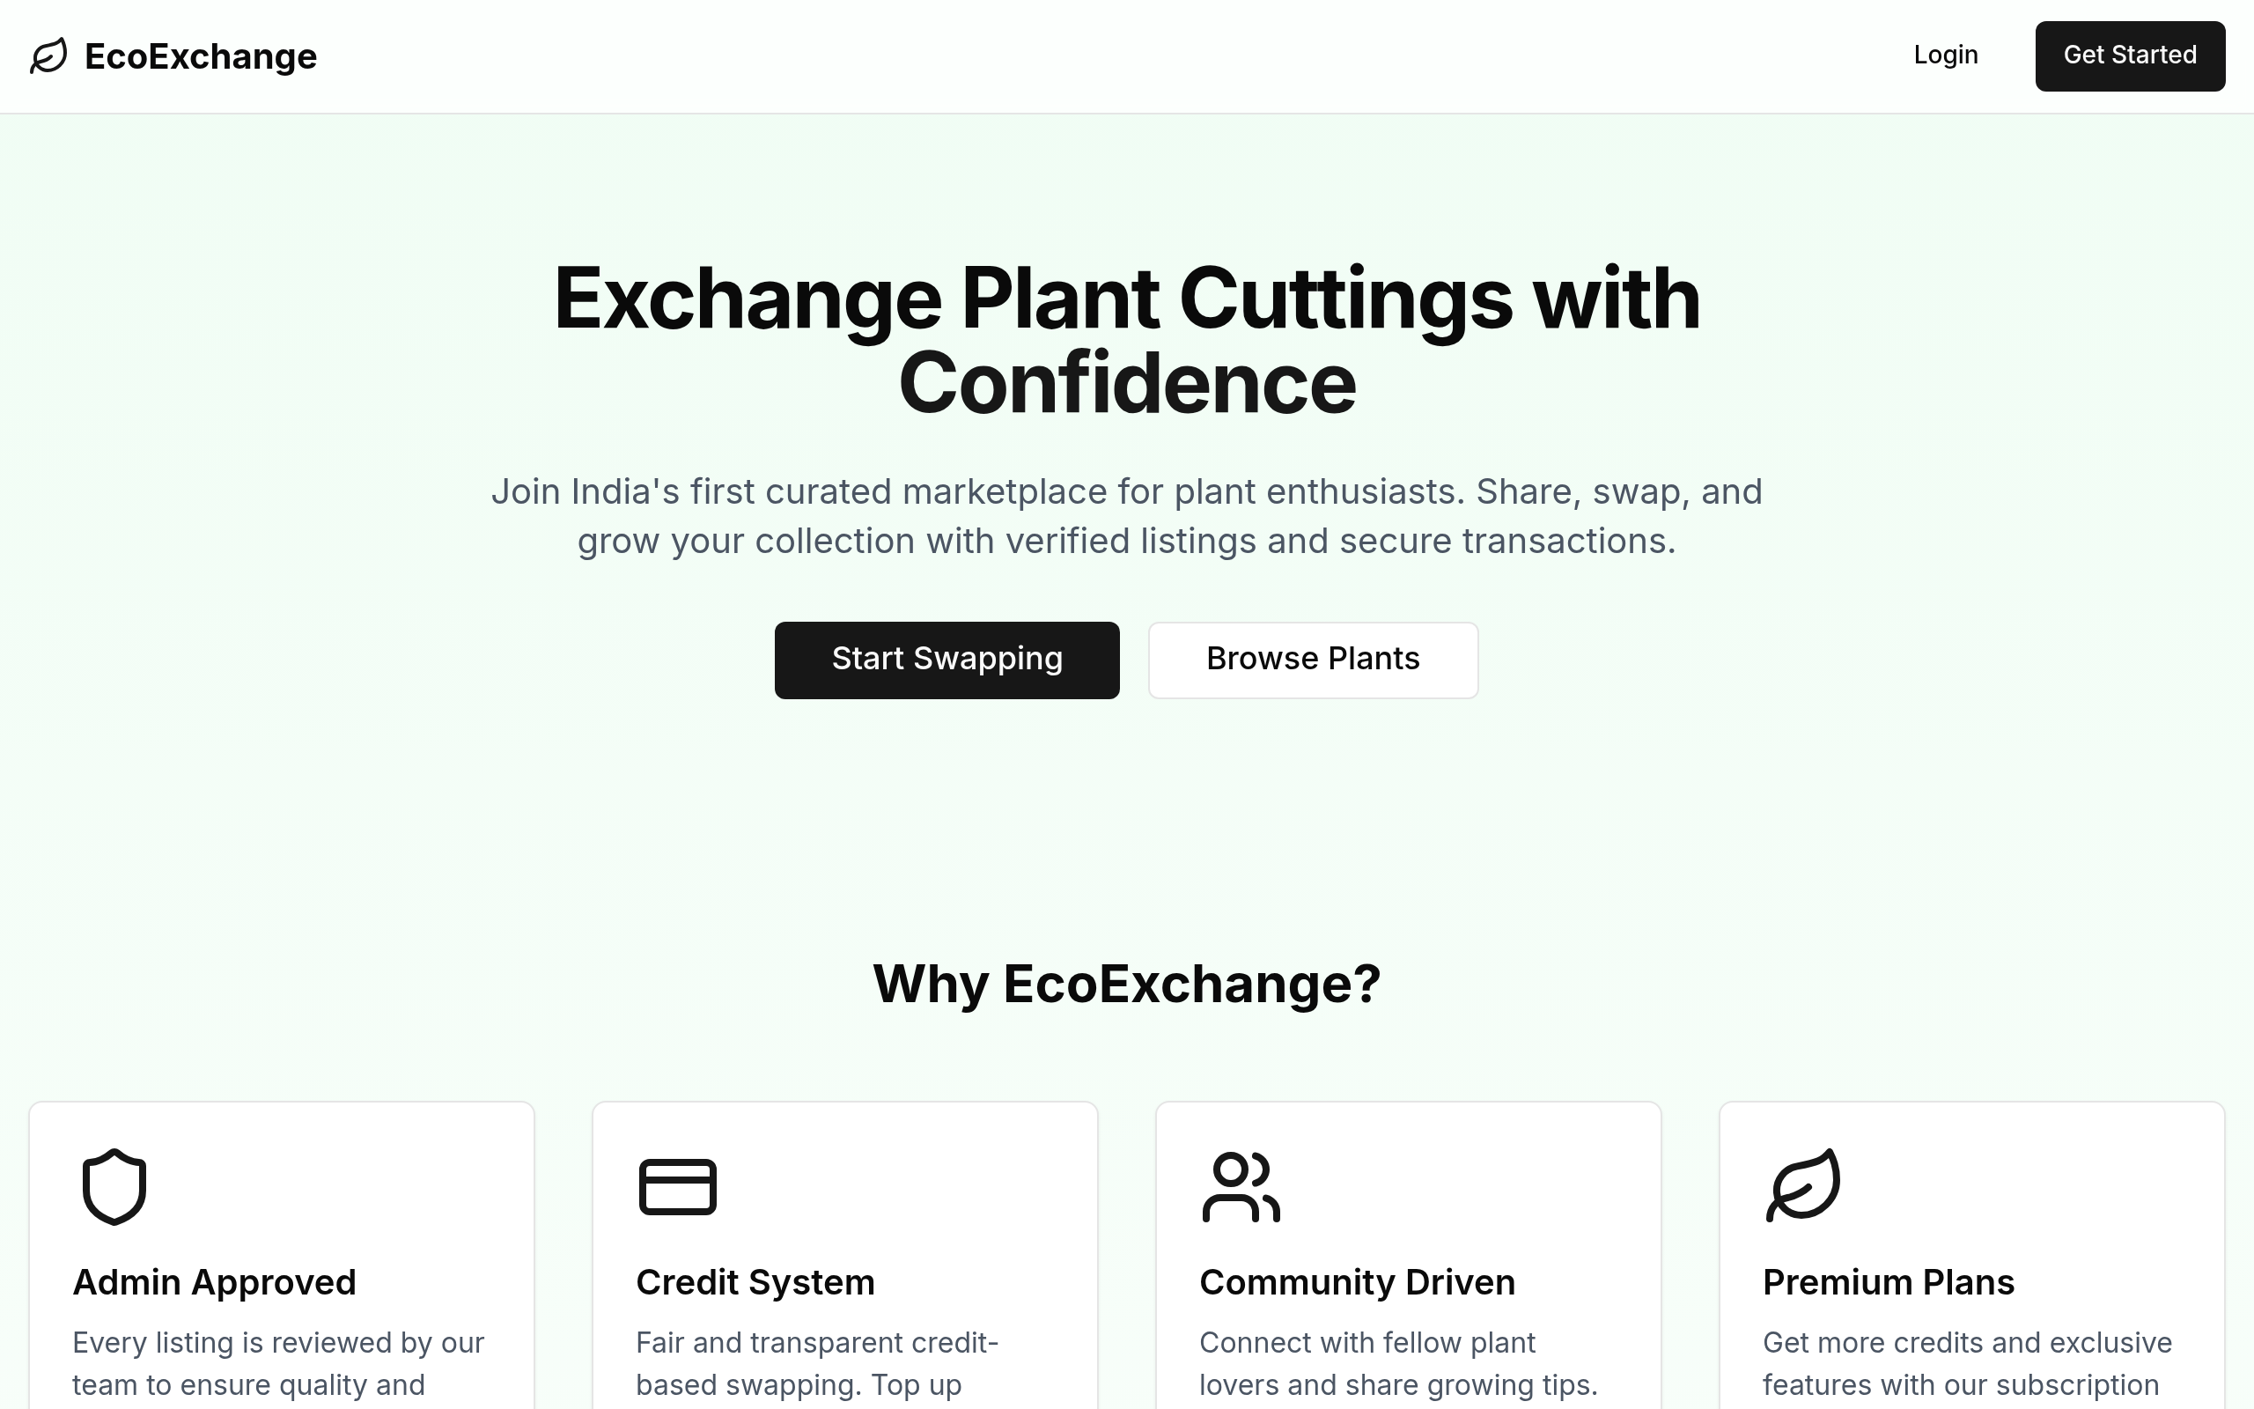
Task: Click the credit card icon above Credit System
Action: [x=677, y=1185]
